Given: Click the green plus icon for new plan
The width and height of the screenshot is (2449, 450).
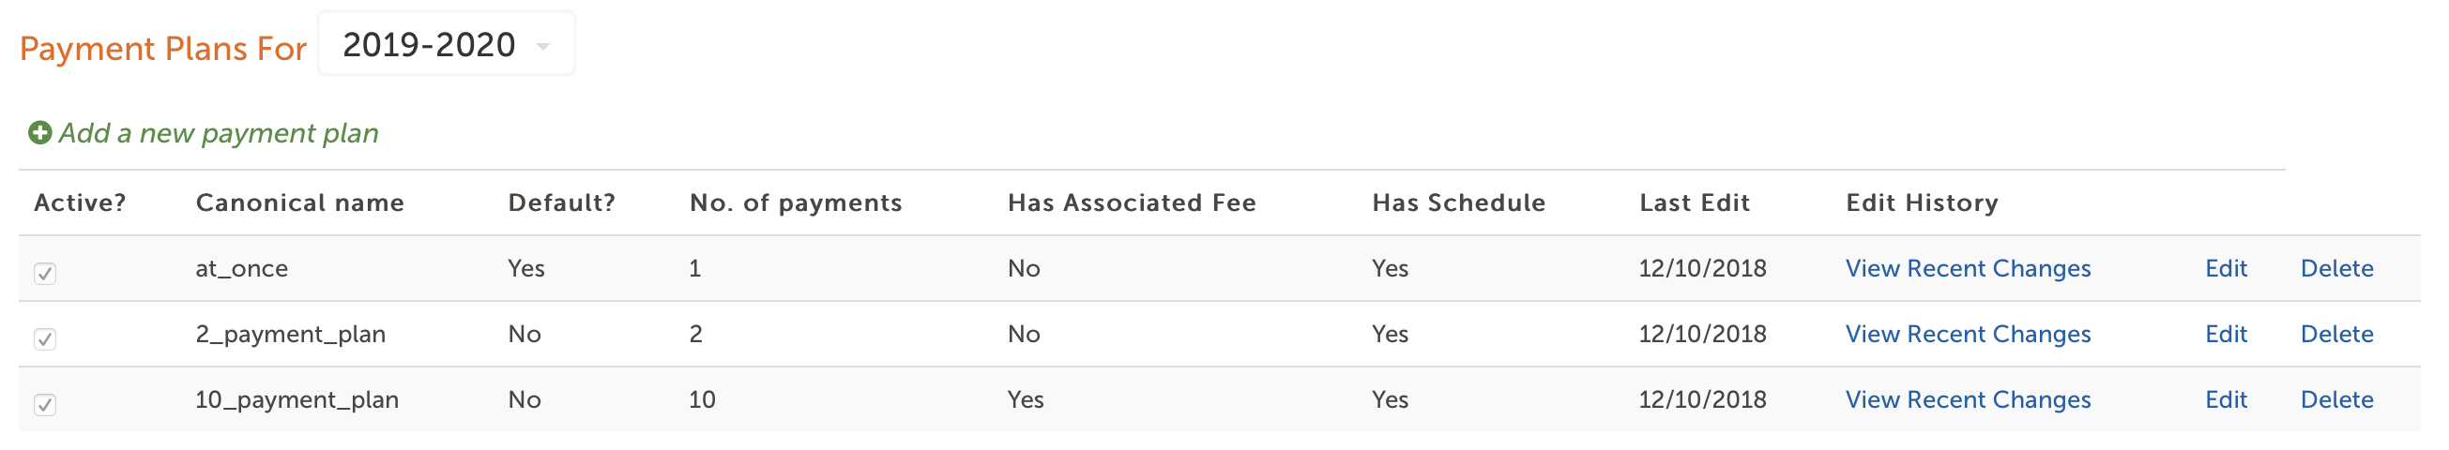Looking at the screenshot, I should (40, 133).
